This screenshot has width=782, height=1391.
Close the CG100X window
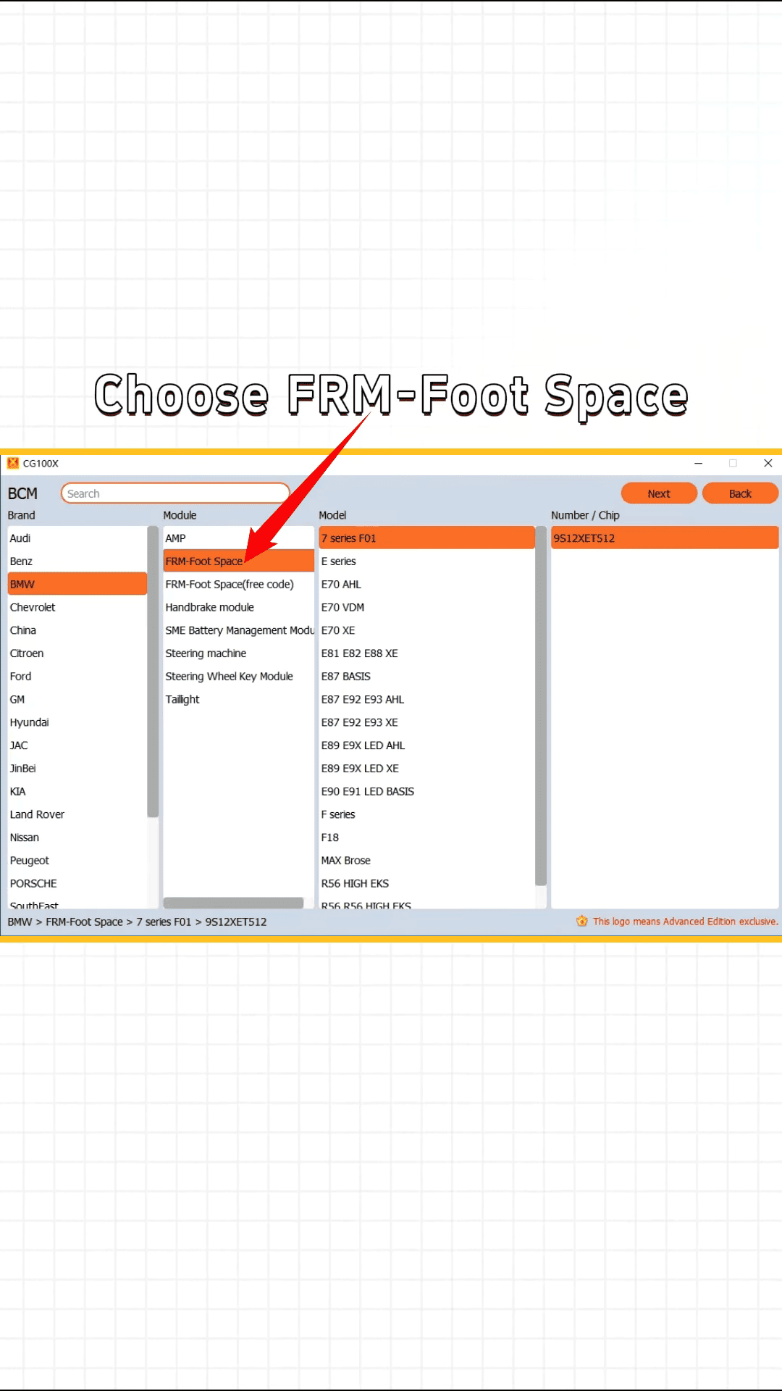pyautogui.click(x=768, y=463)
